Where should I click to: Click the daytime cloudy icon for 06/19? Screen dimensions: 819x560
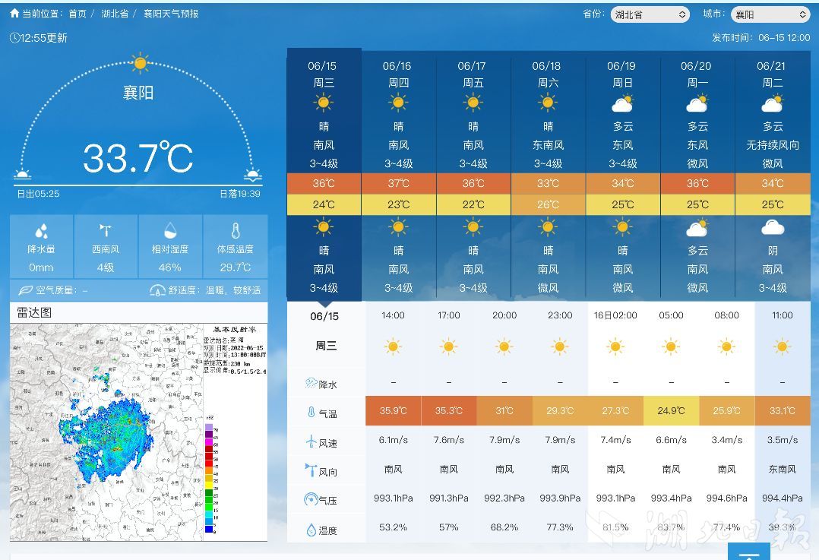623,103
